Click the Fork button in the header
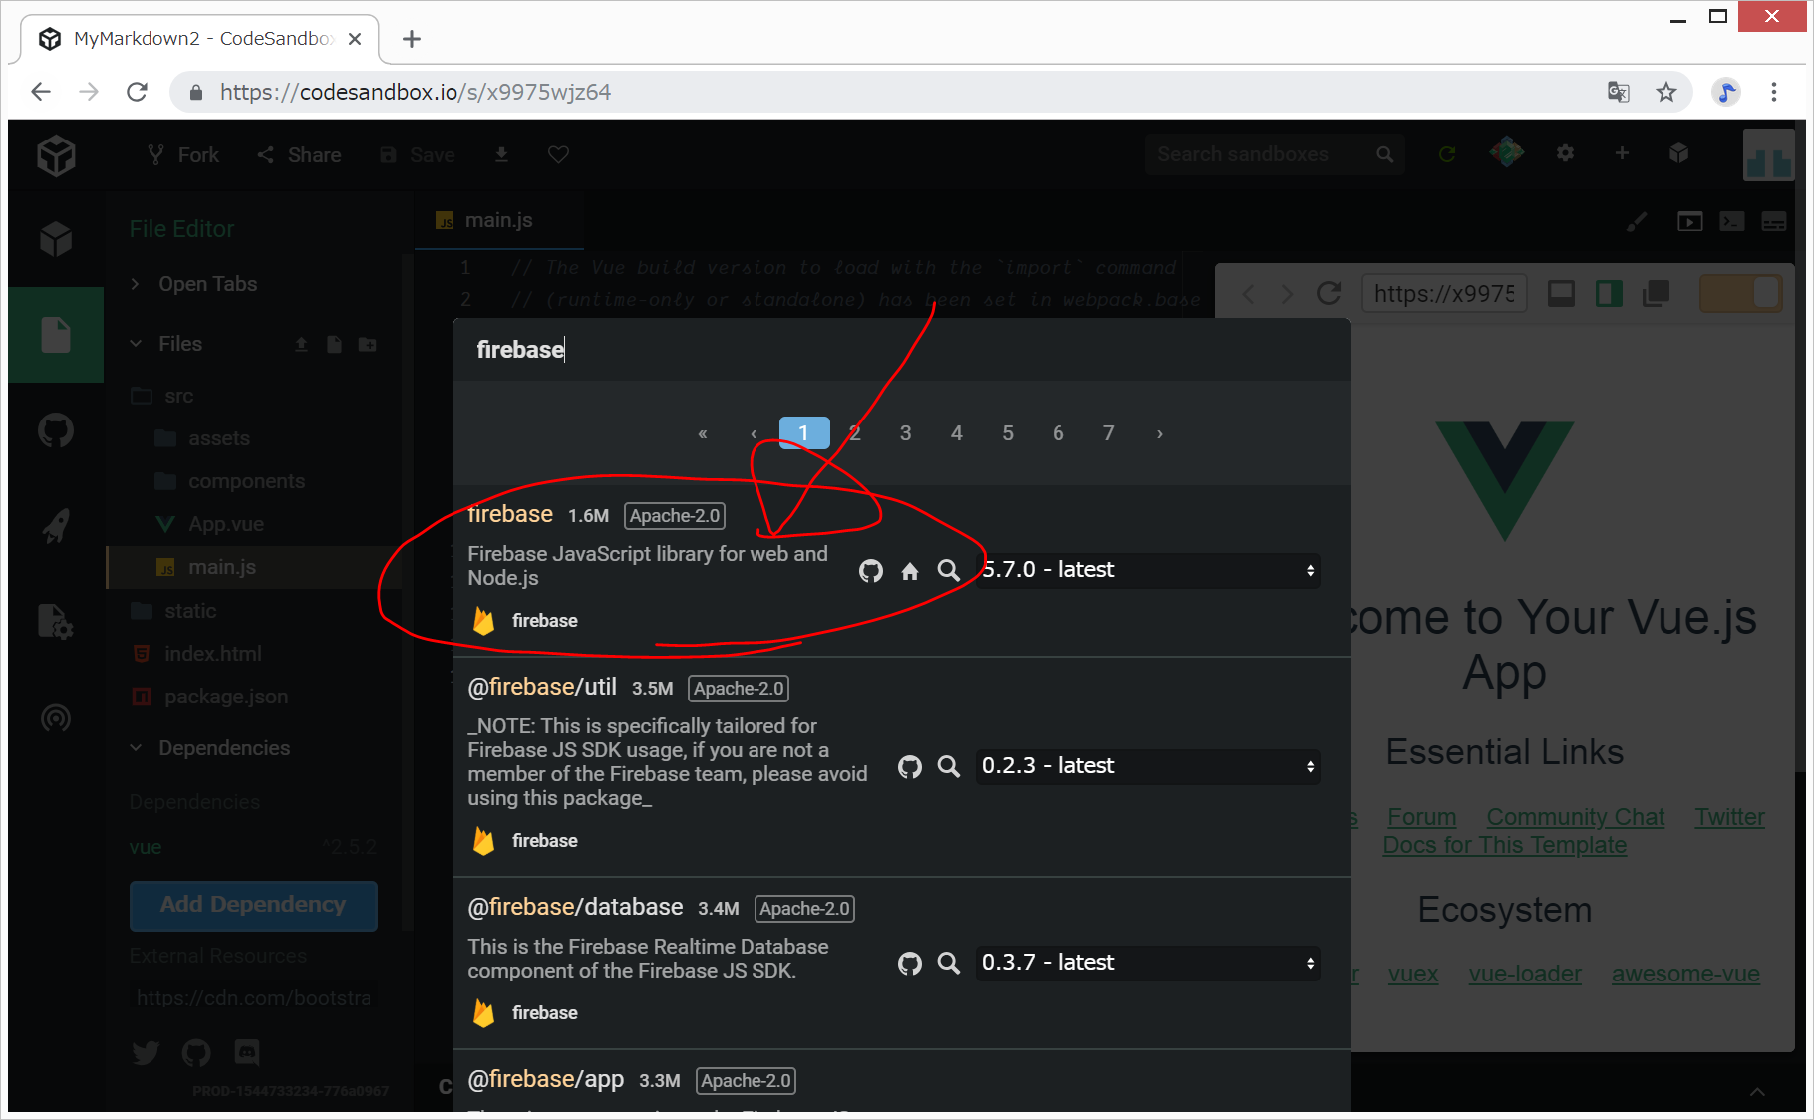 coord(183,155)
